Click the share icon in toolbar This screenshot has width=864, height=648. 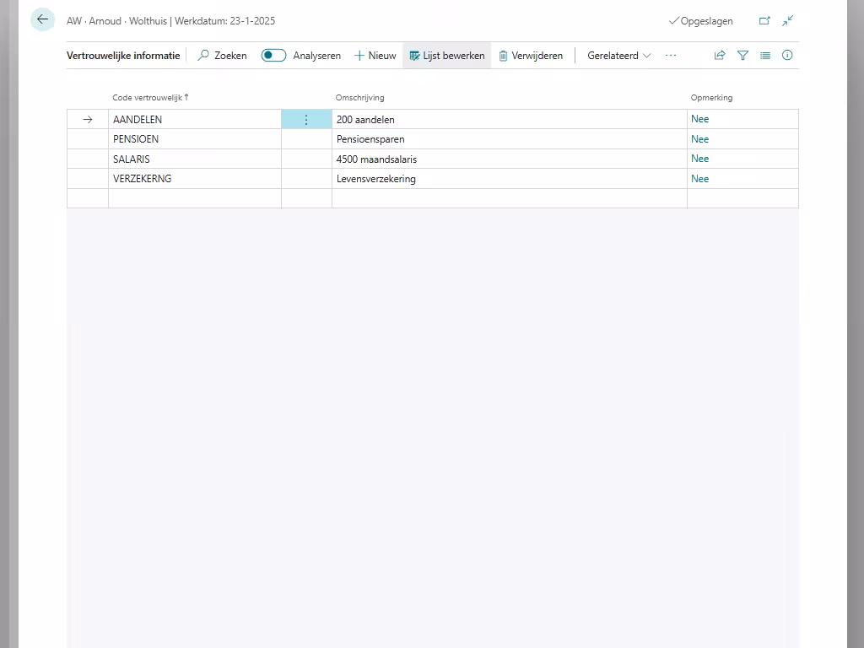tap(720, 56)
